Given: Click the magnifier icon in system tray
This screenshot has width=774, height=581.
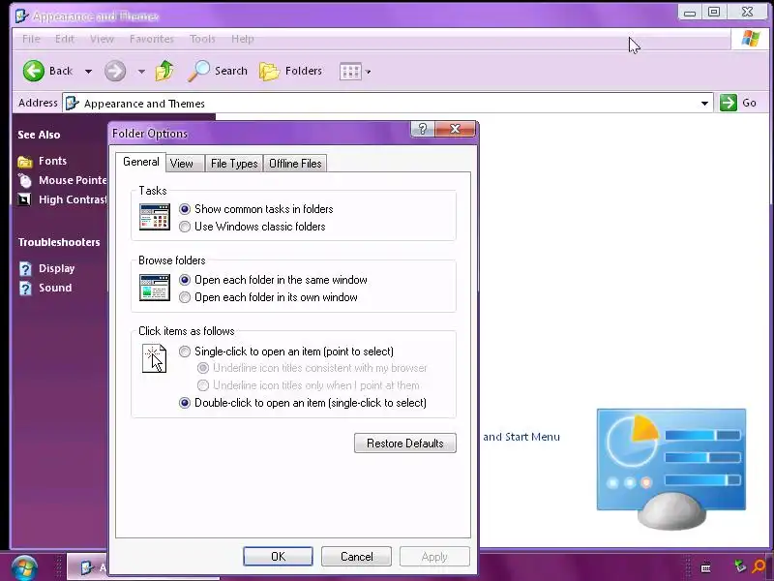Looking at the screenshot, I should [x=759, y=566].
